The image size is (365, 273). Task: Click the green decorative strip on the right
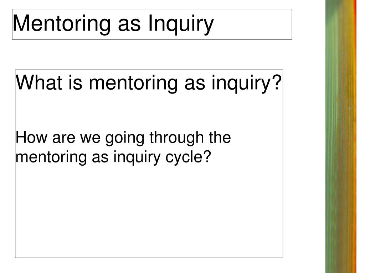coord(337,142)
